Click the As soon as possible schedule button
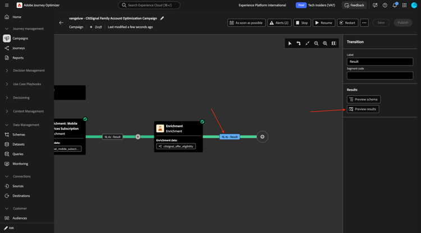This screenshot has height=233, width=421. (x=246, y=23)
